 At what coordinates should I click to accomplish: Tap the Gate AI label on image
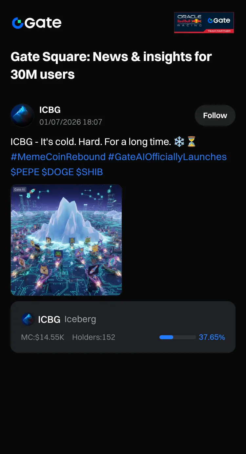click(x=20, y=189)
